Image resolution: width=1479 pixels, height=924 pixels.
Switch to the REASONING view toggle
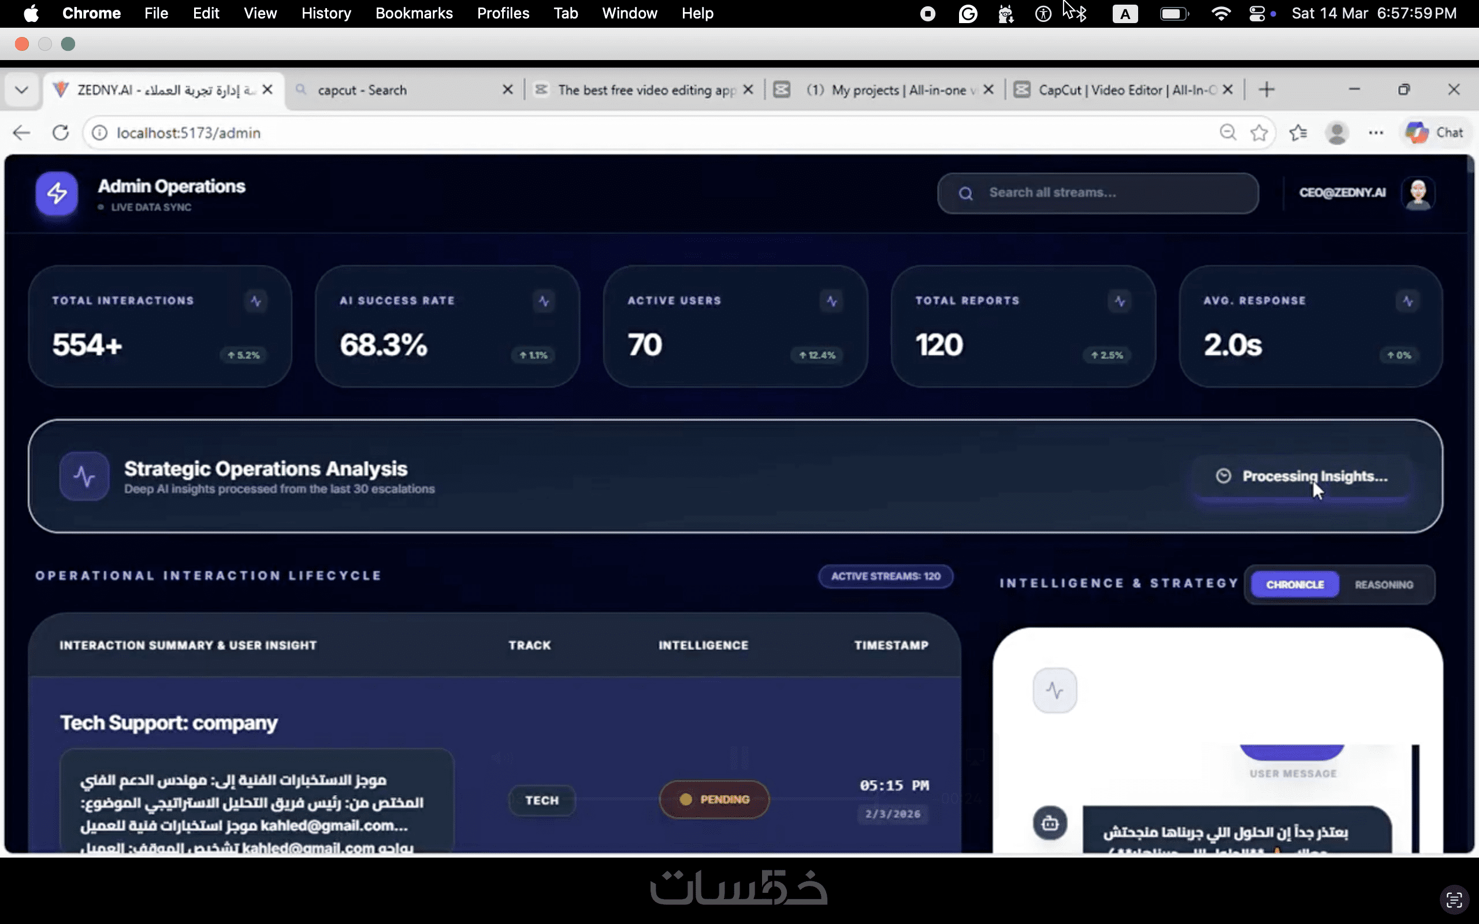coord(1384,585)
